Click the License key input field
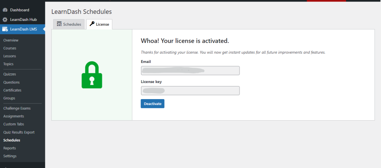 (x=190, y=91)
